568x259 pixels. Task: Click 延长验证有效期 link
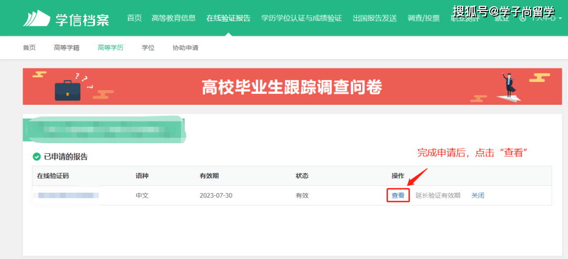(438, 195)
